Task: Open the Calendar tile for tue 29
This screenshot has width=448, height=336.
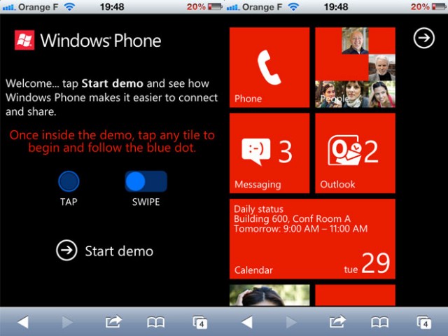Action: [x=312, y=239]
